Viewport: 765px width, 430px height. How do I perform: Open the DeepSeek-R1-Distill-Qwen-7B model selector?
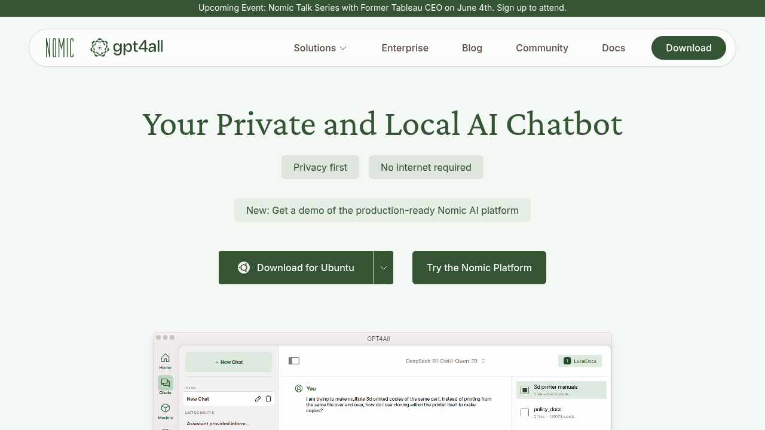(x=445, y=361)
